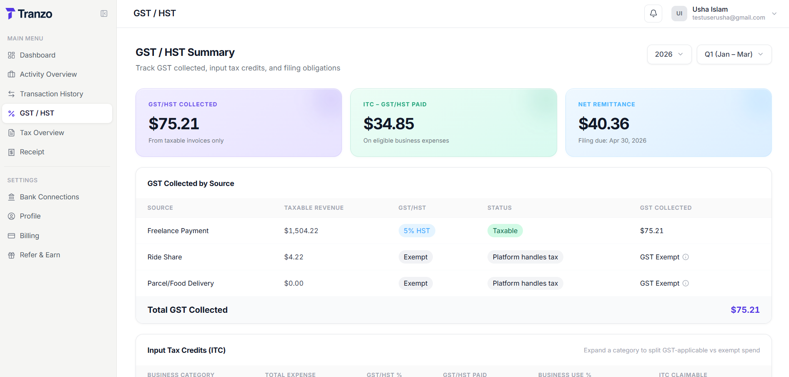
Task: Click the Taxable status badge
Action: tap(505, 231)
